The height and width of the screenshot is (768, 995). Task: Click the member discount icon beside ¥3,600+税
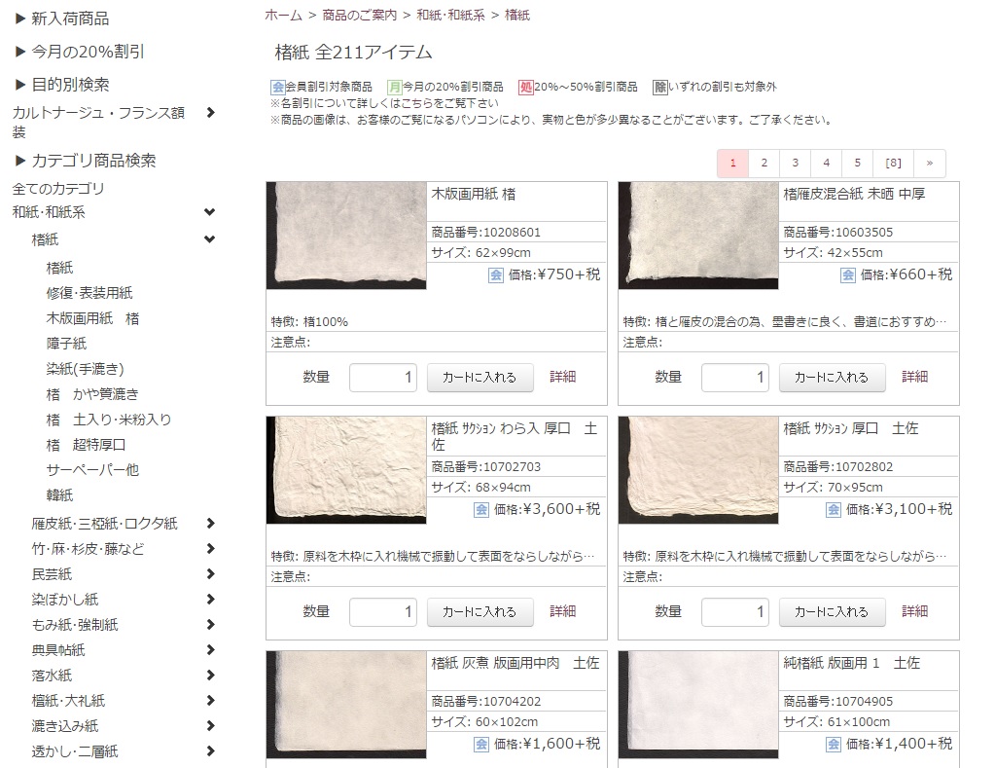481,509
